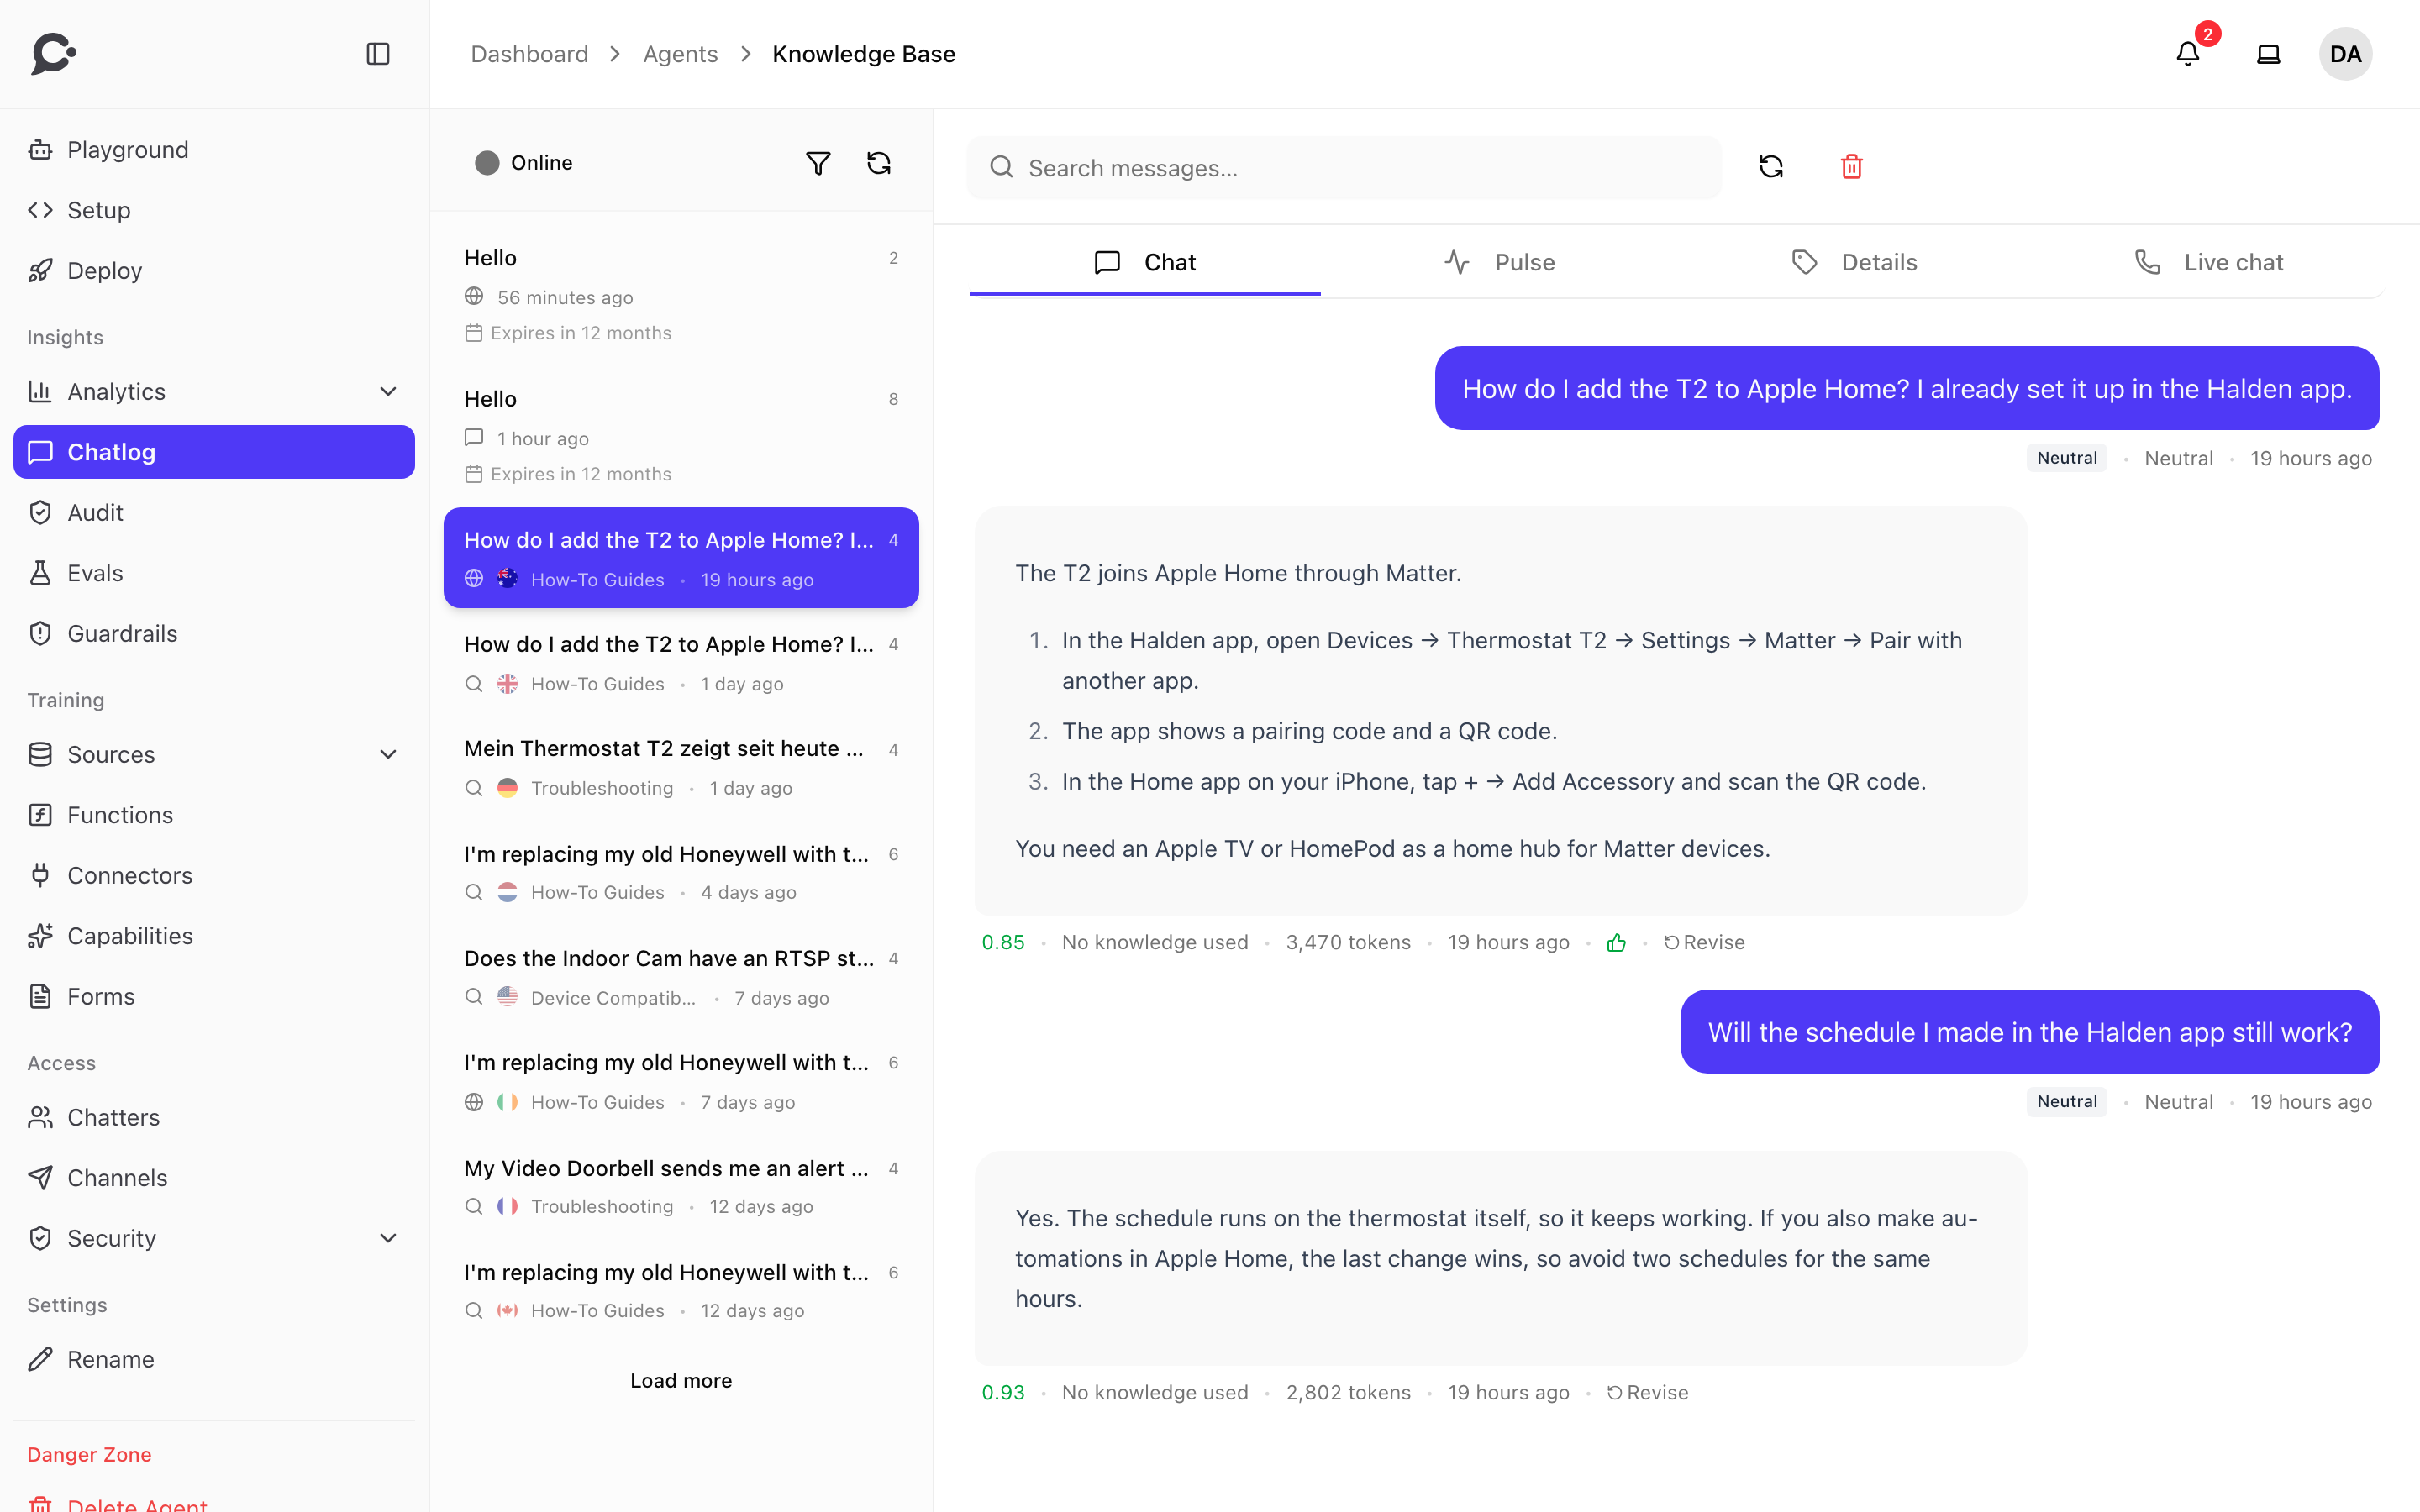Open the Mein Thermostat T2 conversation
The width and height of the screenshot is (2420, 1512).
[681, 767]
